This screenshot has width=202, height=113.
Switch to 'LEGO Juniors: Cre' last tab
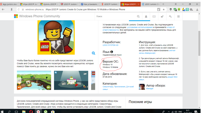tap(151, 4)
